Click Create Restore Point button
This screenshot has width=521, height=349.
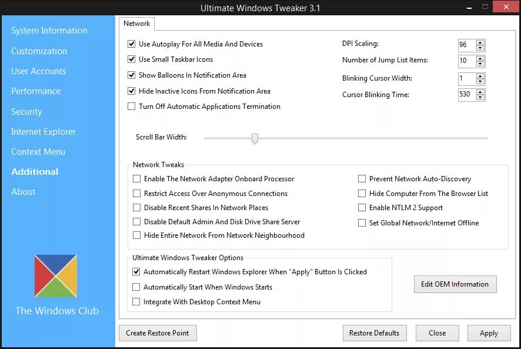pos(158,333)
